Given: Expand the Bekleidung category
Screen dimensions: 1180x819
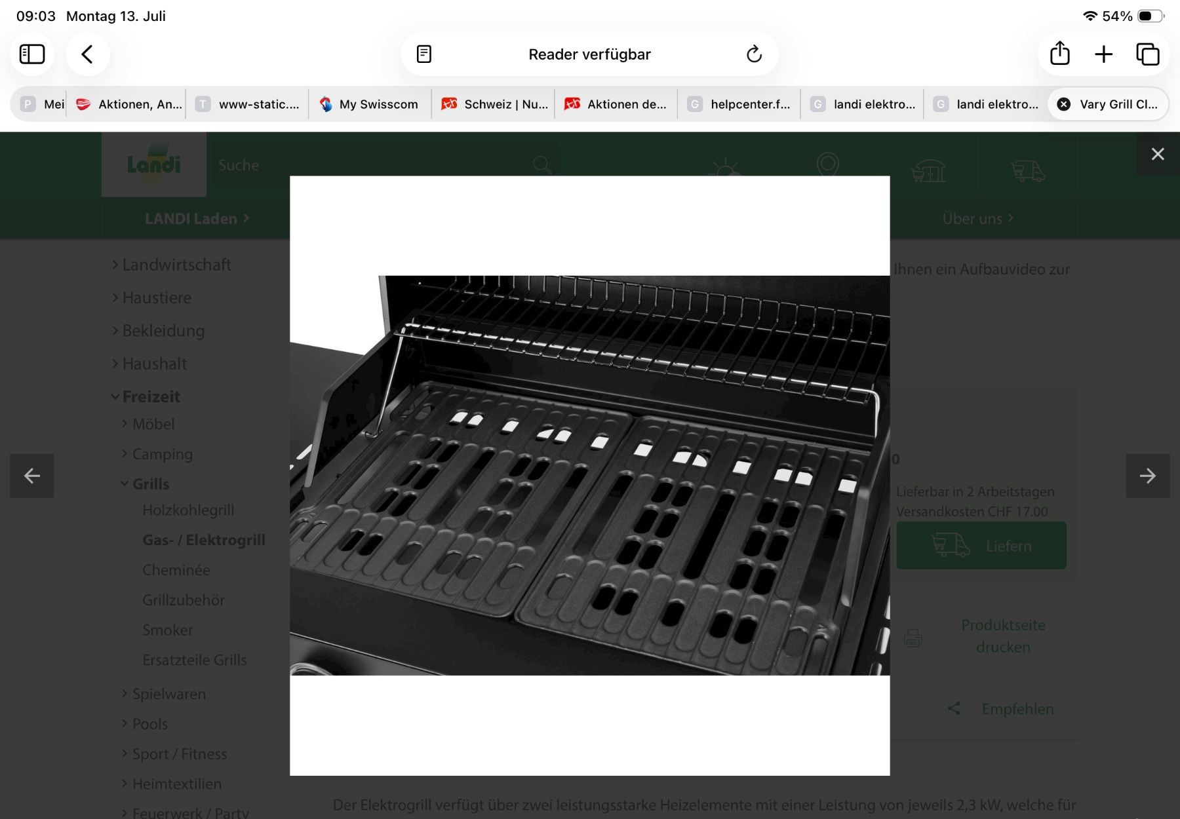Looking at the screenshot, I should pyautogui.click(x=158, y=330).
